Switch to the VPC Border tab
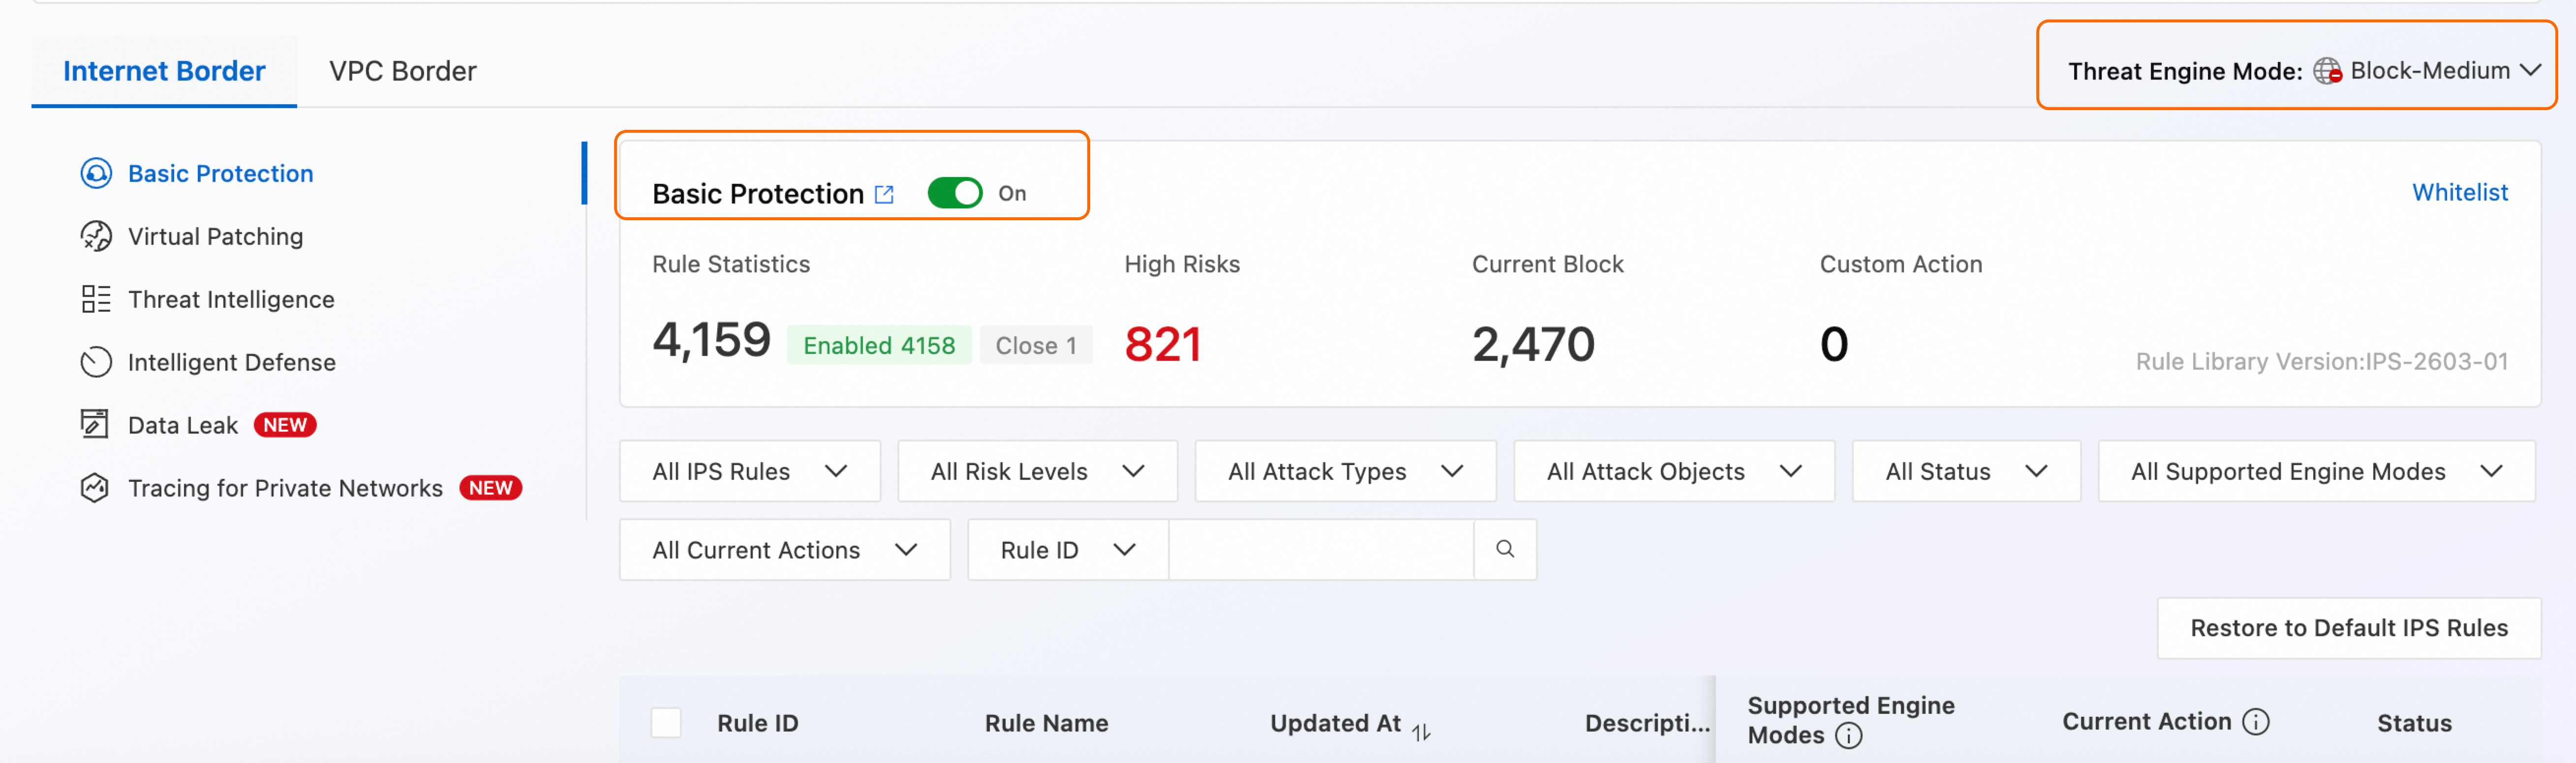Screen dimensions: 2576x763 pyautogui.click(x=402, y=71)
